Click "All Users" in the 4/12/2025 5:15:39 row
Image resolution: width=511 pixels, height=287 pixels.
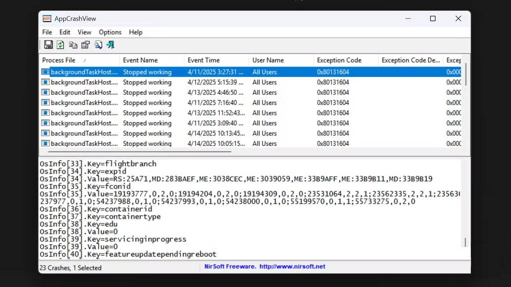[x=264, y=82]
